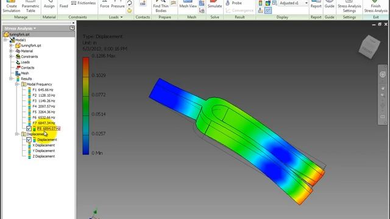The height and width of the screenshot is (219, 390).
Task: Click Finish Stress Analysis
Action: click(x=375, y=6)
